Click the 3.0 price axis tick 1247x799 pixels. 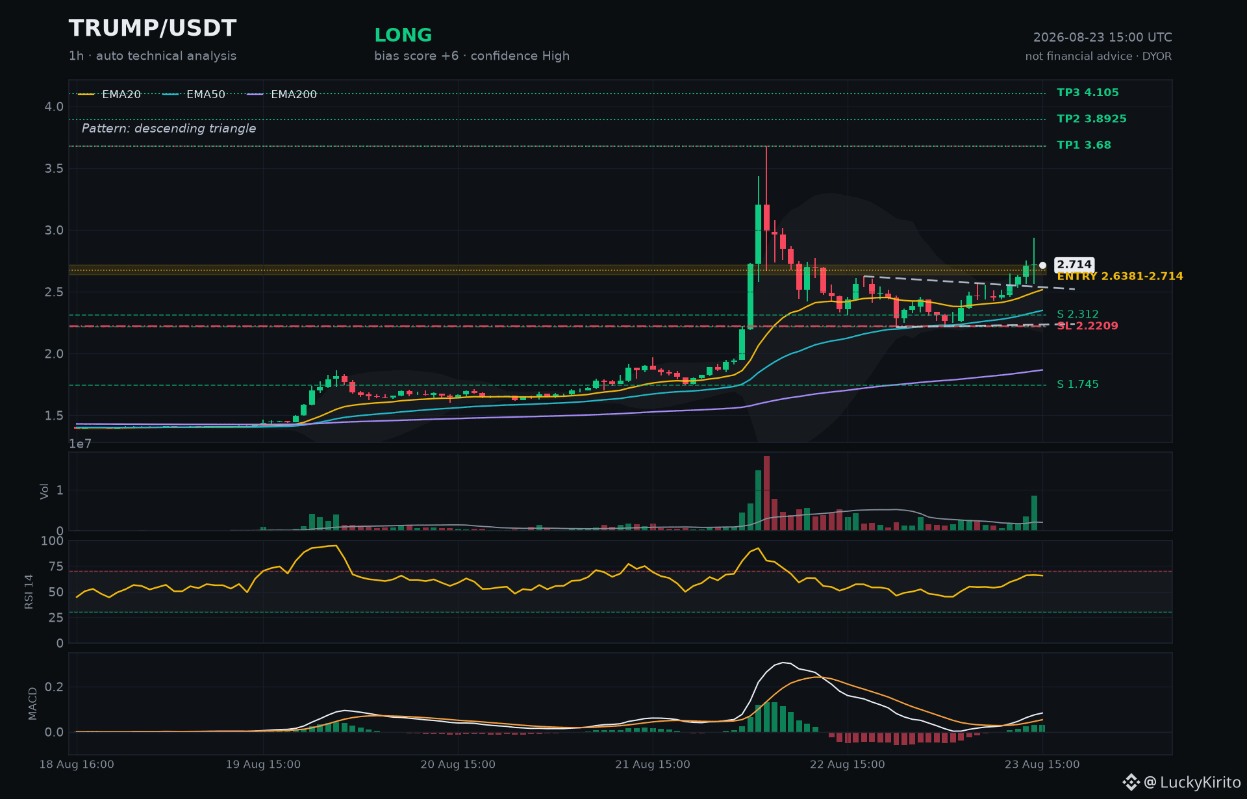[x=54, y=231]
